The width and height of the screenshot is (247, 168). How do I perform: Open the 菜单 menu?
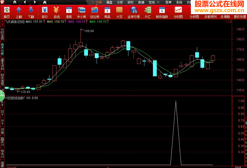(x=168, y=2)
